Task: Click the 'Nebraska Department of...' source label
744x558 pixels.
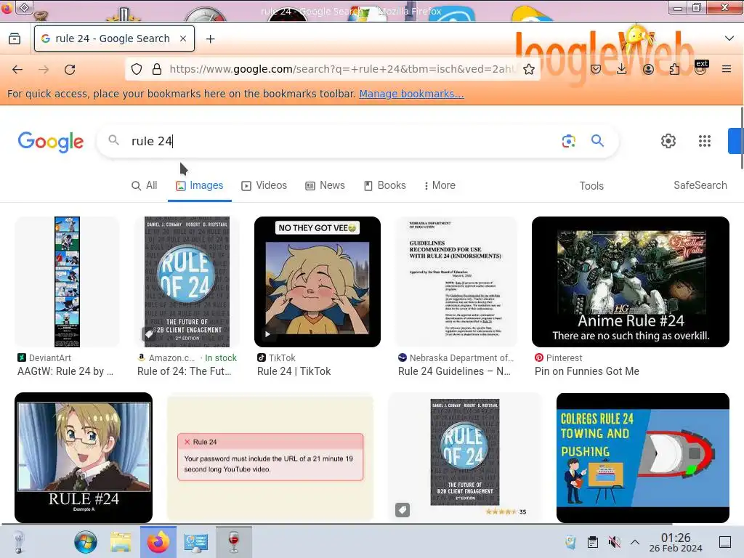Action: point(461,358)
